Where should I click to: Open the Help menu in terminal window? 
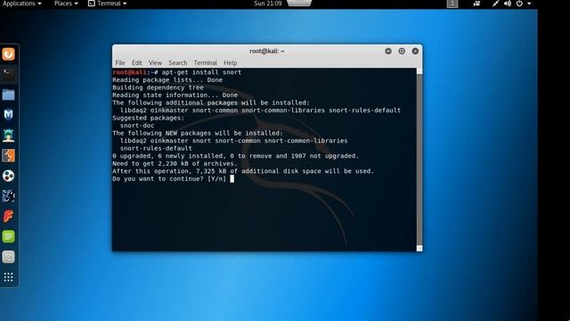pyautogui.click(x=230, y=63)
